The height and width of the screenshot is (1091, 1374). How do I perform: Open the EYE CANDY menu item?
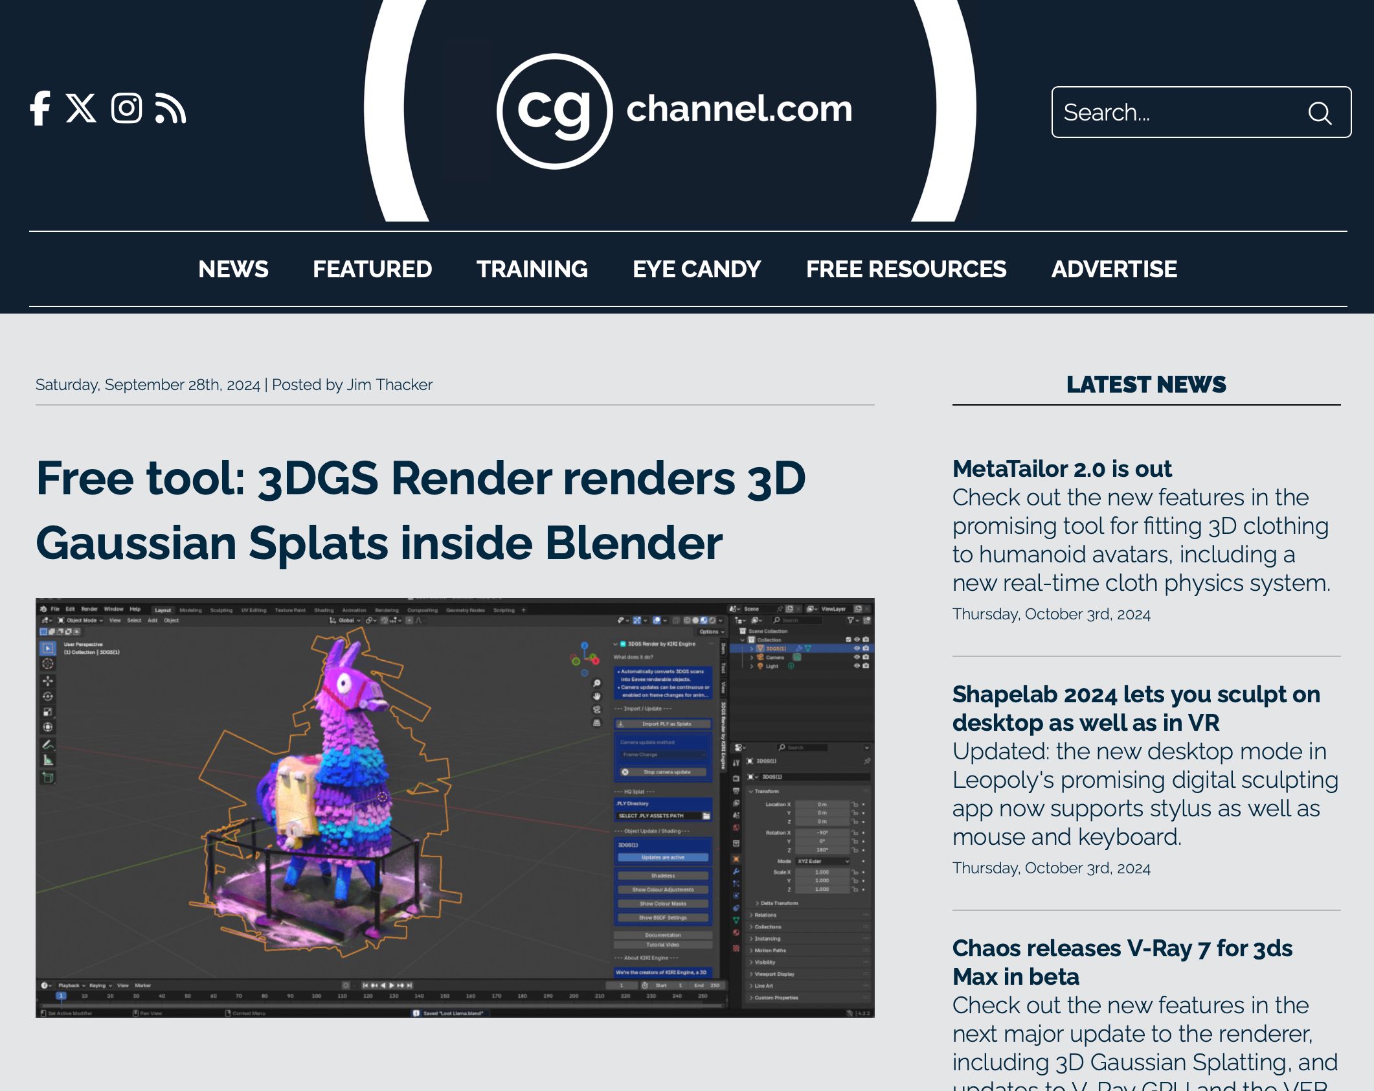click(x=697, y=269)
